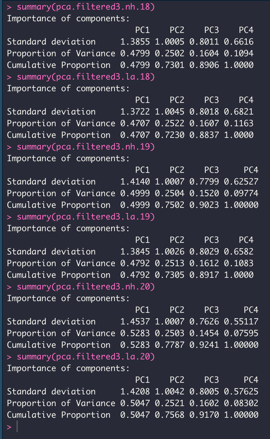Click the summary(pca.filtered3.nh.19) command

[x=86, y=147]
